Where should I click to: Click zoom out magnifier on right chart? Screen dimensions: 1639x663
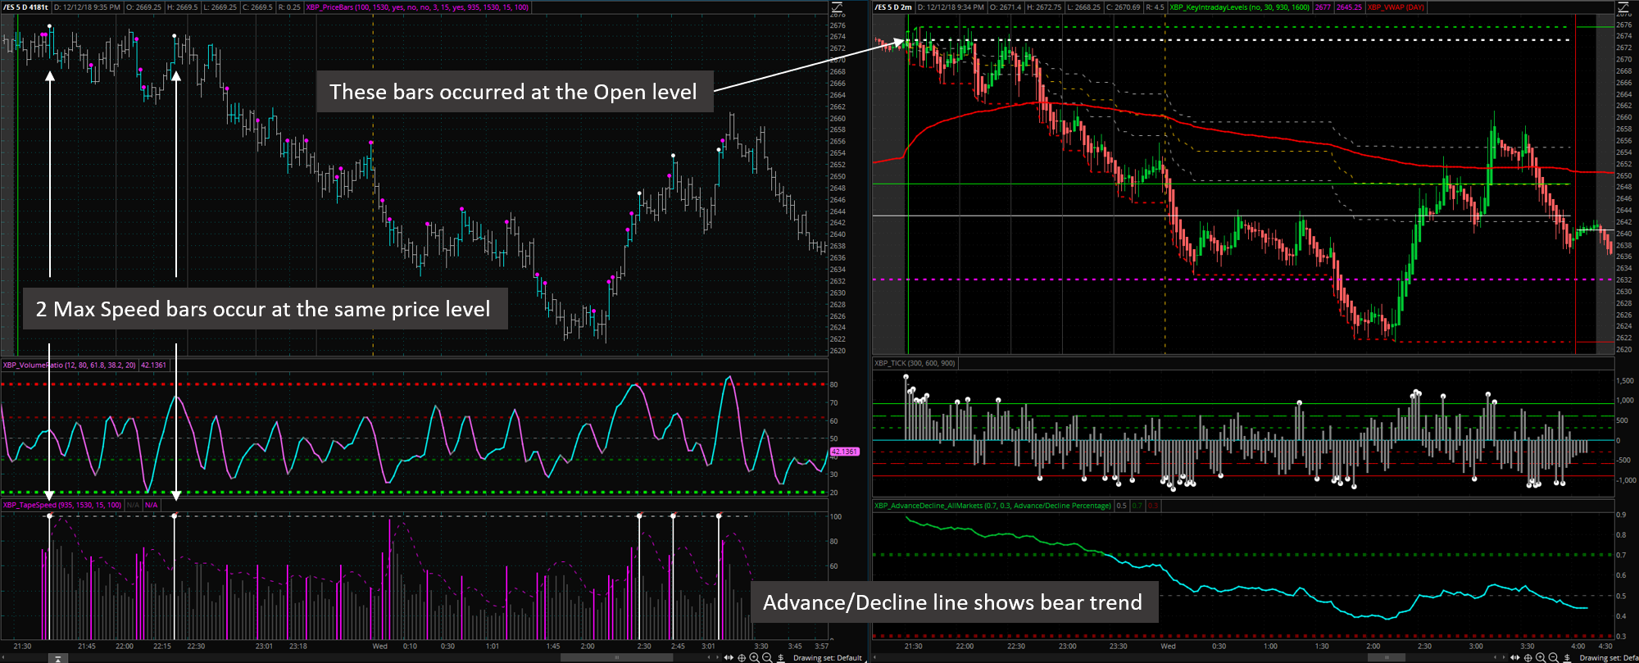1554,657
